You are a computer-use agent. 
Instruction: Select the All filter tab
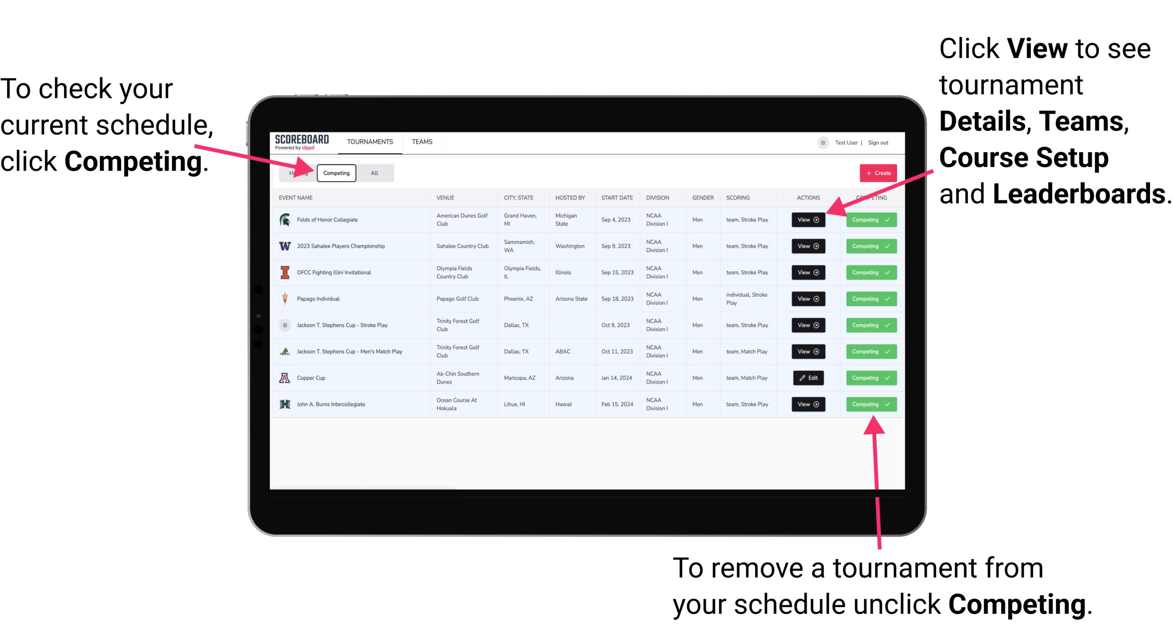click(373, 173)
